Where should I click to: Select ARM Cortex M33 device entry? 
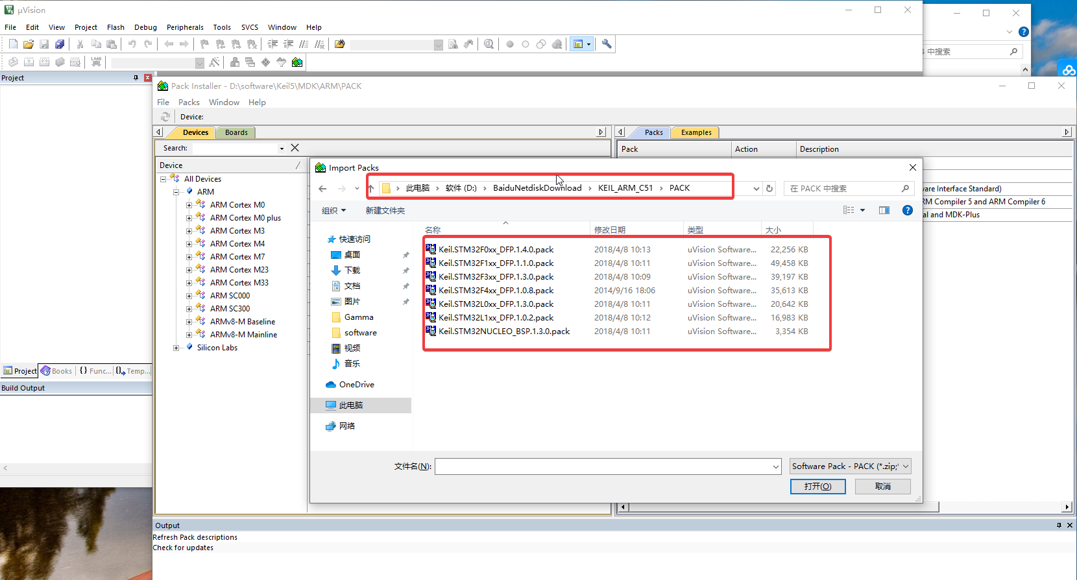[239, 283]
